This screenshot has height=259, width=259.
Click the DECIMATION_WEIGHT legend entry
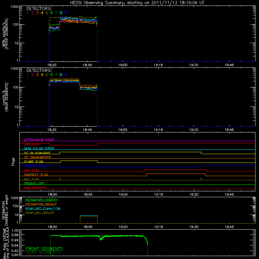pyautogui.click(x=41, y=205)
